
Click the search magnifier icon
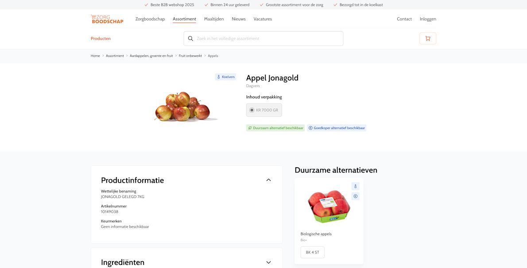190,38
